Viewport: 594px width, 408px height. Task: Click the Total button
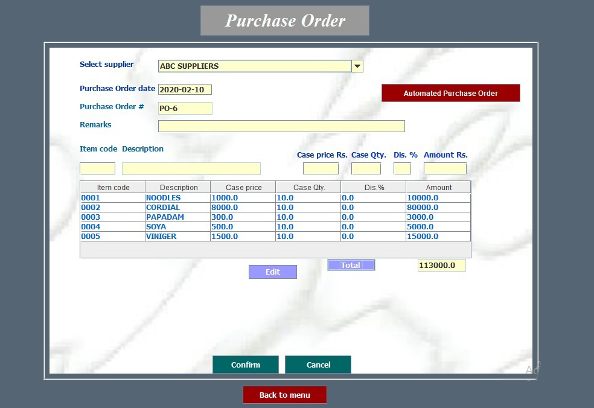click(x=351, y=265)
